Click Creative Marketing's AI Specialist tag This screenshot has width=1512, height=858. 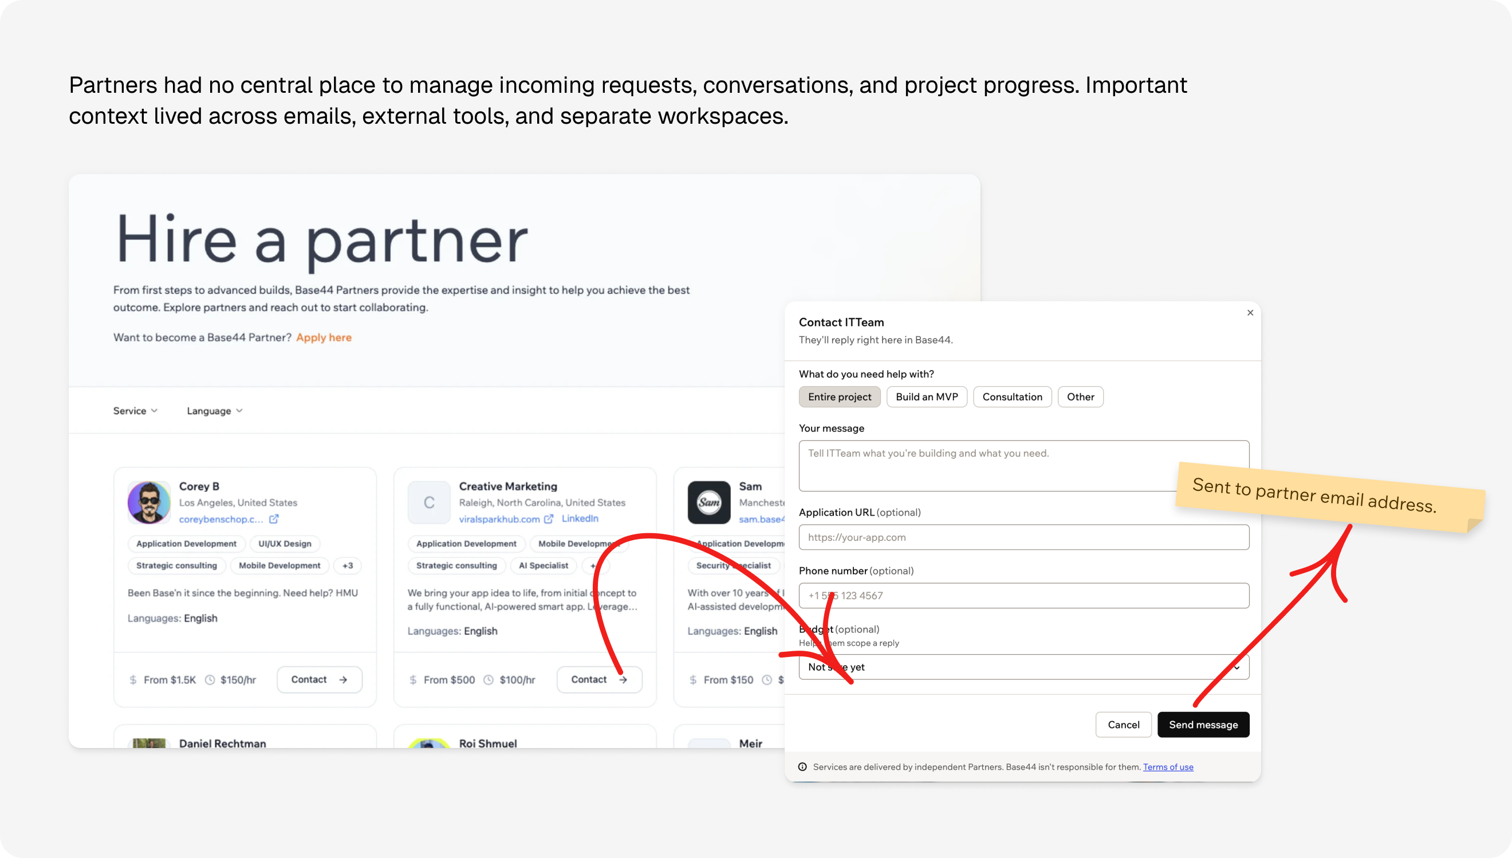pyautogui.click(x=544, y=565)
